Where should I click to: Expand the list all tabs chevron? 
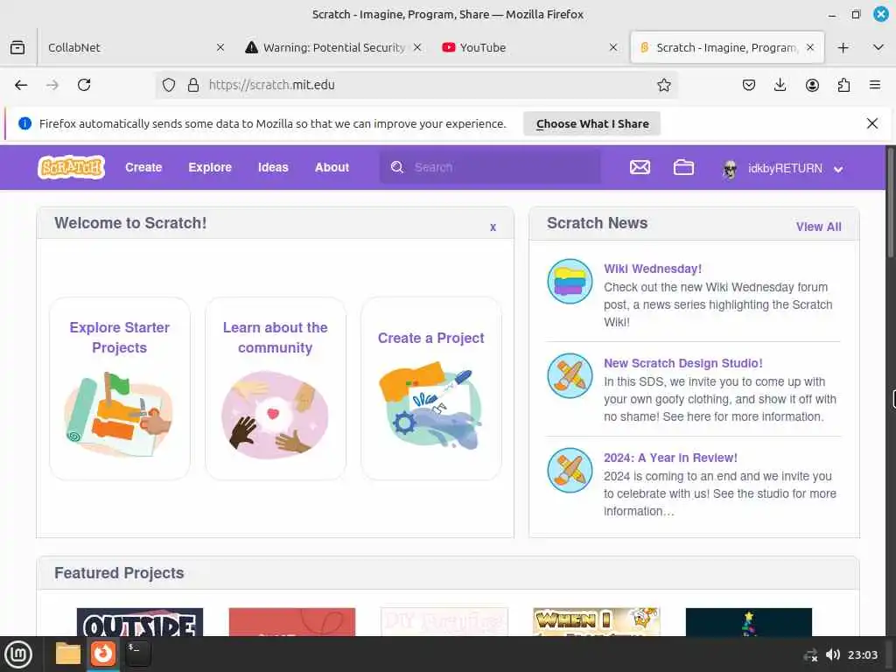click(x=878, y=47)
